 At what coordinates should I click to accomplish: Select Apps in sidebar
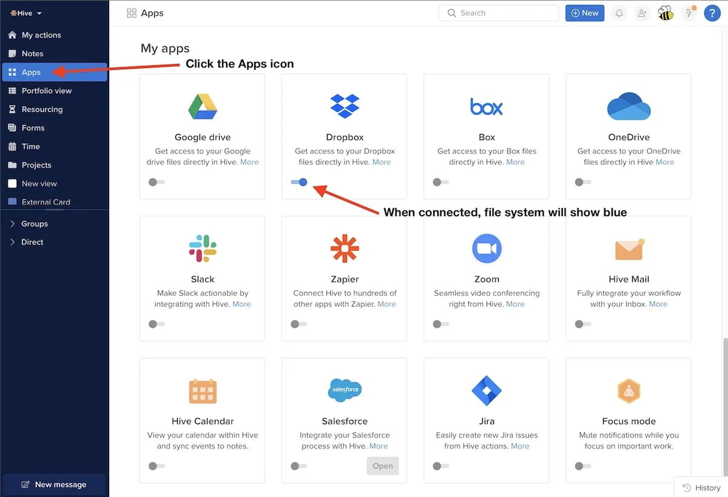(x=55, y=72)
